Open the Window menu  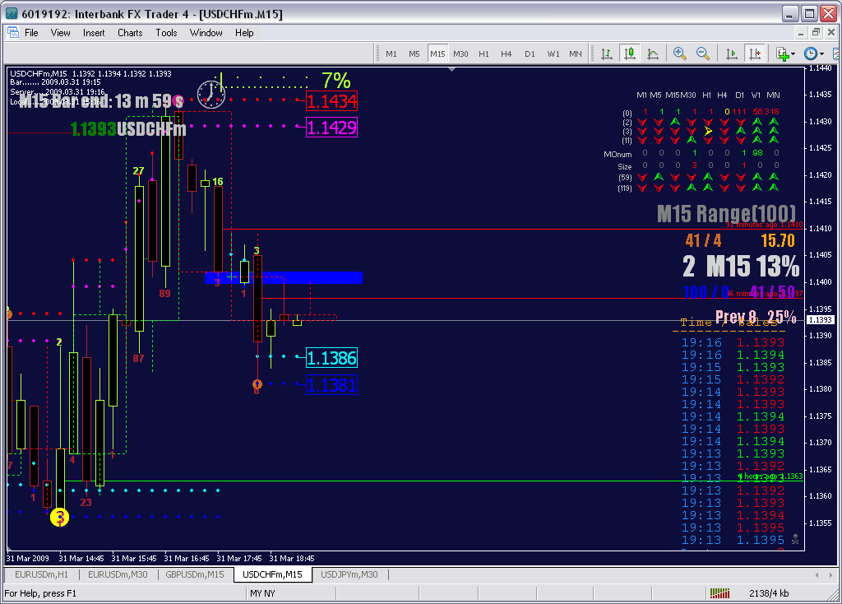206,33
